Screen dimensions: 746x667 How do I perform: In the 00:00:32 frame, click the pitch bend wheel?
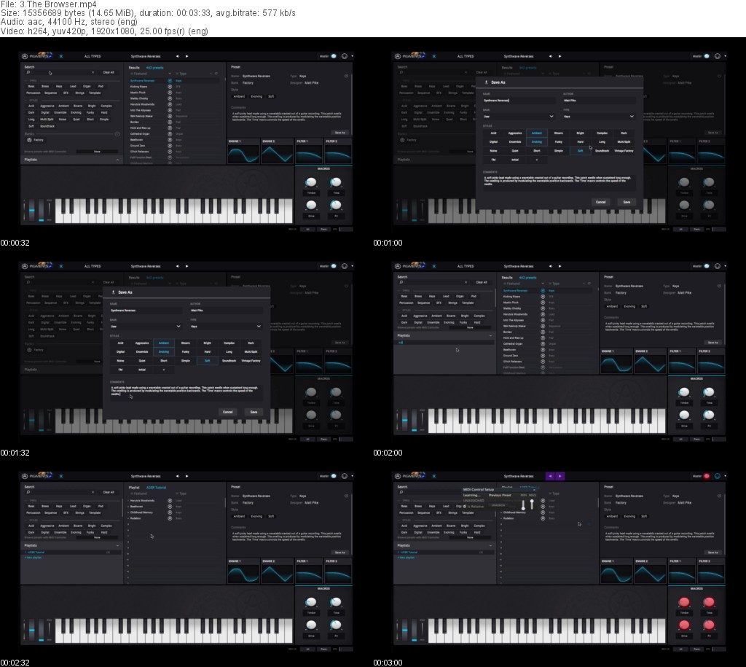coord(32,211)
